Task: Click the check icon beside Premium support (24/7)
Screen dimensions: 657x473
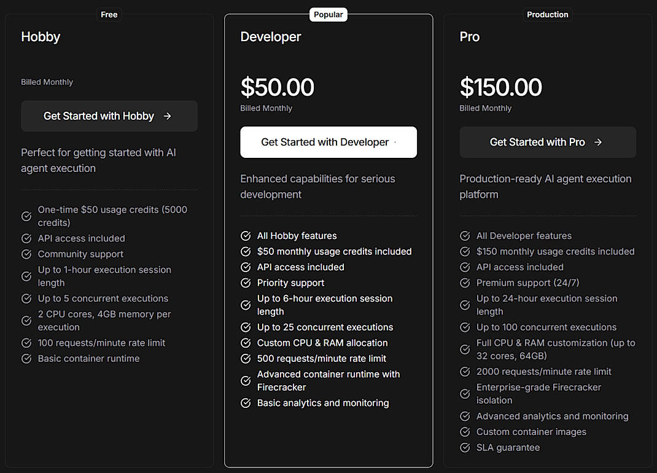Action: (x=465, y=283)
